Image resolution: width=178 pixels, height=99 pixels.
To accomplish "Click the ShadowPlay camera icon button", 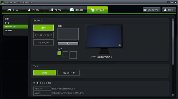I will pos(151,10).
